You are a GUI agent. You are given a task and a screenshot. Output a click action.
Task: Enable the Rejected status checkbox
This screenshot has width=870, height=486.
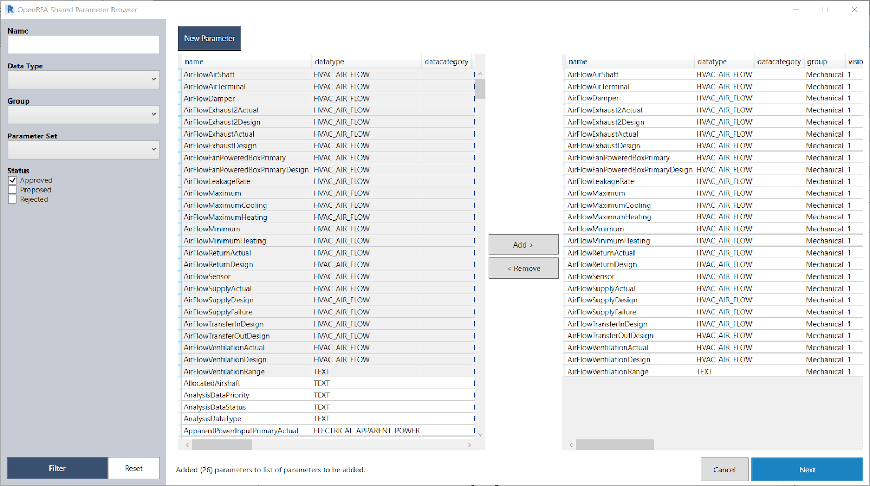click(x=13, y=199)
